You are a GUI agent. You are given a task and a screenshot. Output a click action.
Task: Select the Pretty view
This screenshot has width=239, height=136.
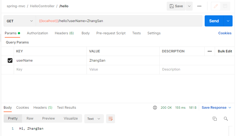pos(13,118)
